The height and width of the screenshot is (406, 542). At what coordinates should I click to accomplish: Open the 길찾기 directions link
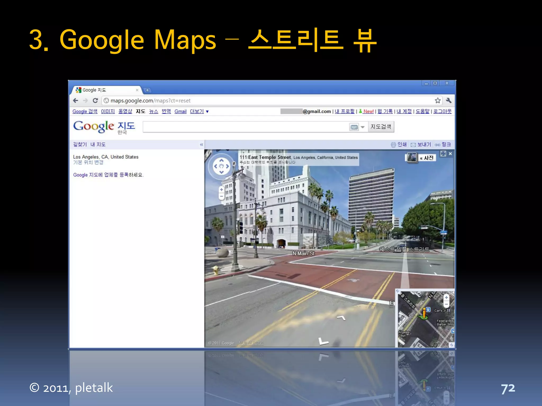tap(80, 144)
